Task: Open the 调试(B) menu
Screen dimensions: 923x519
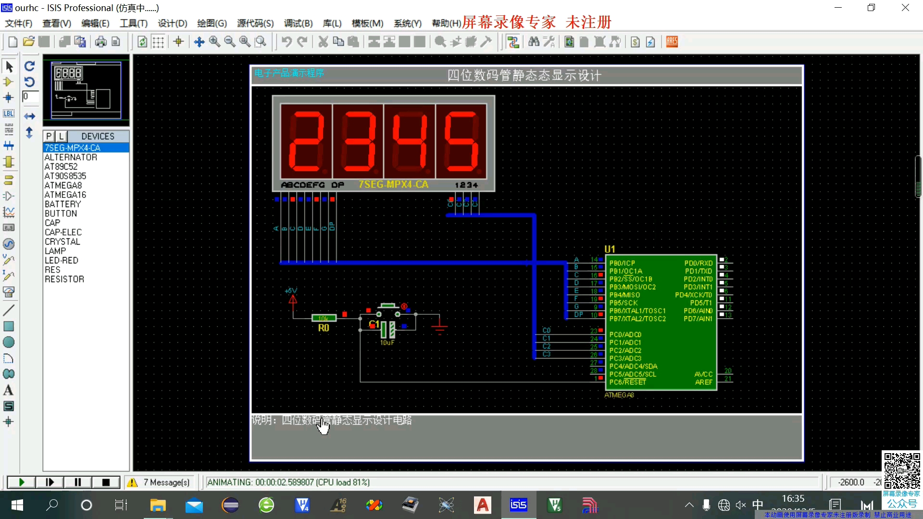Action: click(297, 23)
